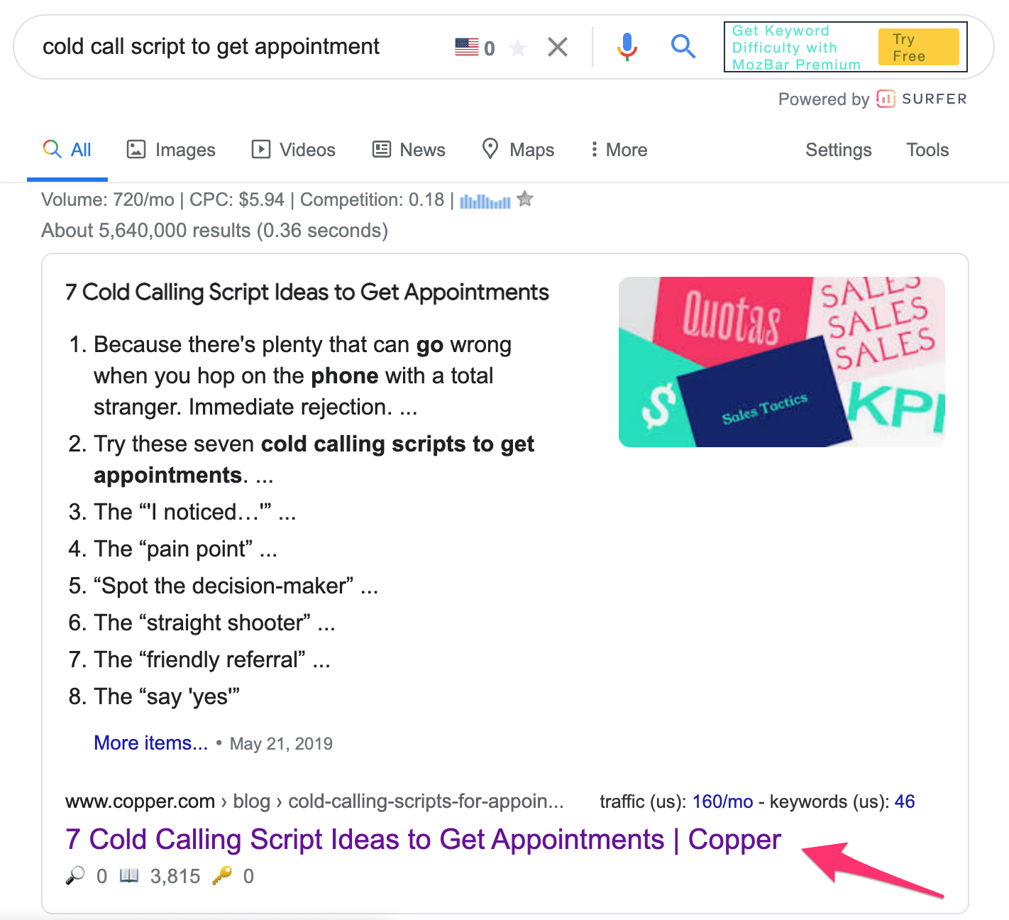Click the blue magnifier search icon

pyautogui.click(x=683, y=47)
